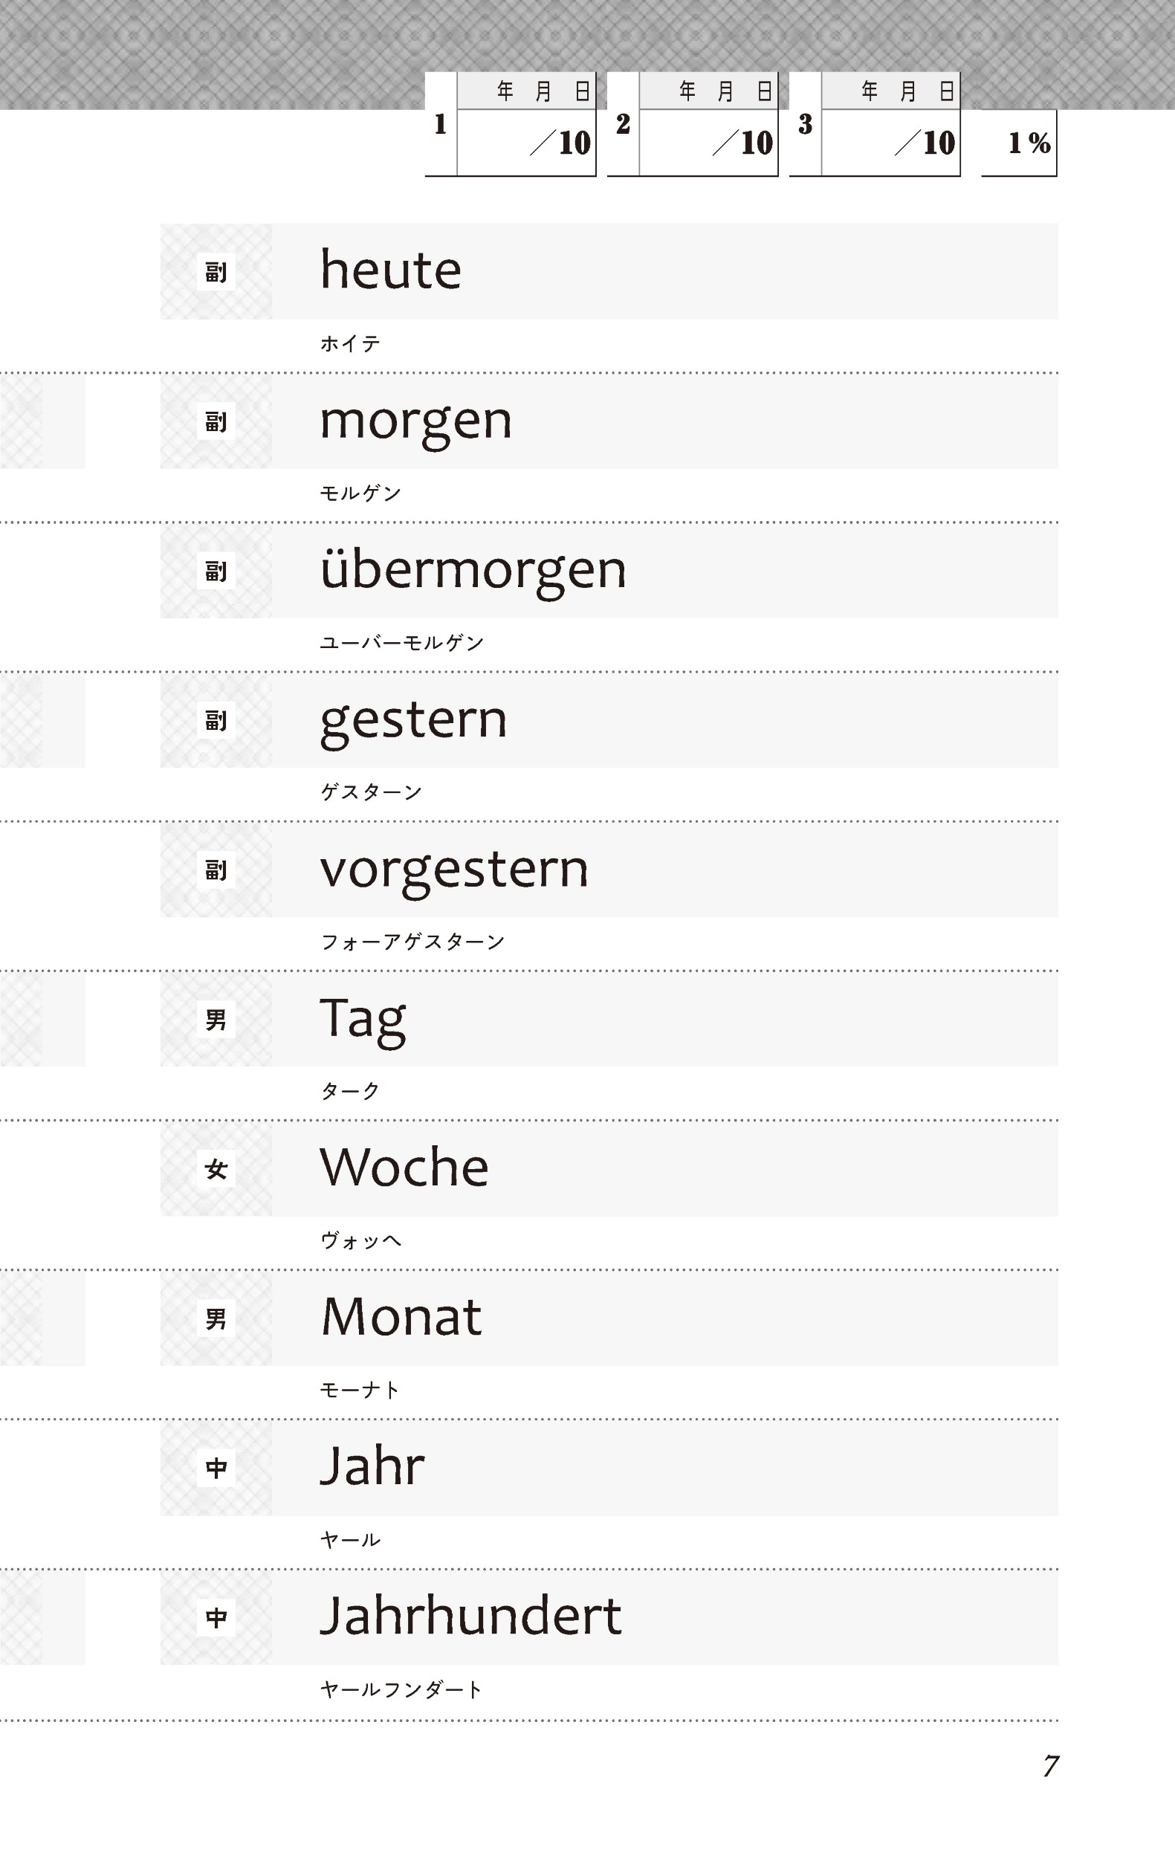Select the 副 badge next to übermorgen
1175x1858 pixels.
tap(216, 572)
